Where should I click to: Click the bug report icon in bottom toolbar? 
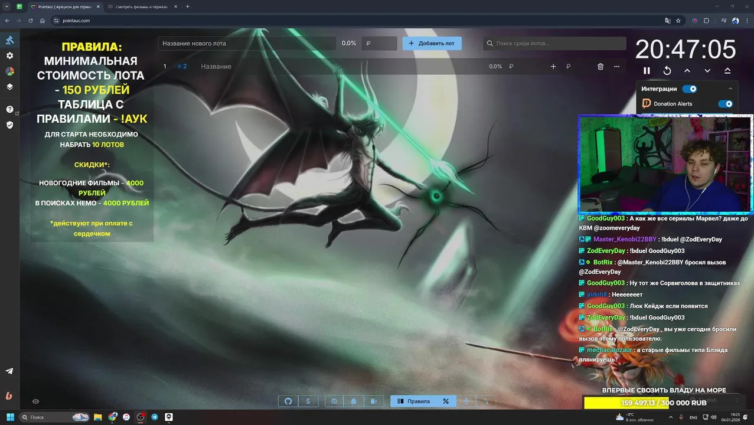click(354, 401)
